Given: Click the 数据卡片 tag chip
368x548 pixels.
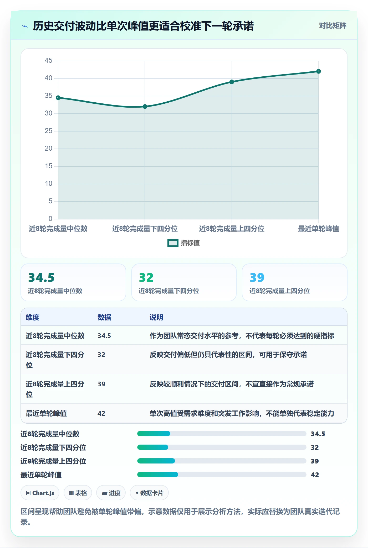Looking at the screenshot, I should pyautogui.click(x=149, y=493).
